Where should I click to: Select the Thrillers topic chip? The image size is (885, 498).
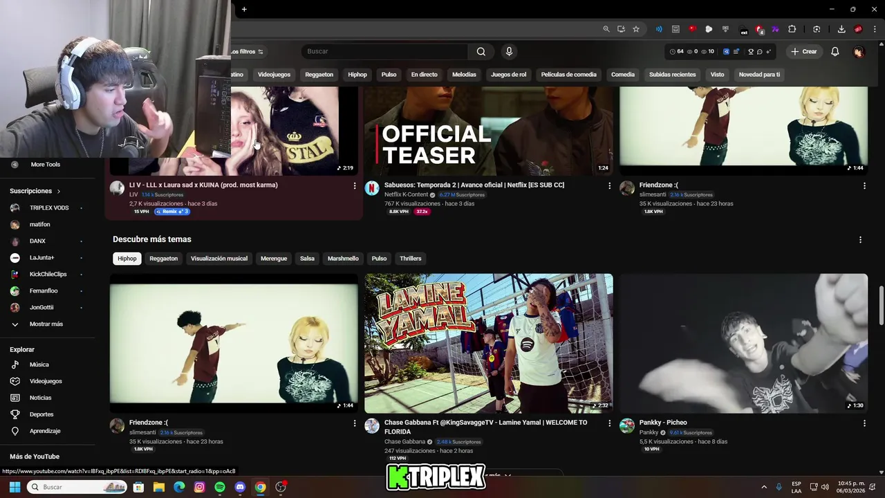click(410, 259)
